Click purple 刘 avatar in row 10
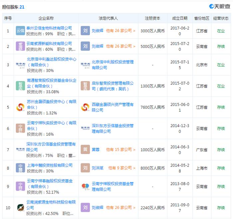This screenshot has height=219, width=233. click(x=85, y=207)
